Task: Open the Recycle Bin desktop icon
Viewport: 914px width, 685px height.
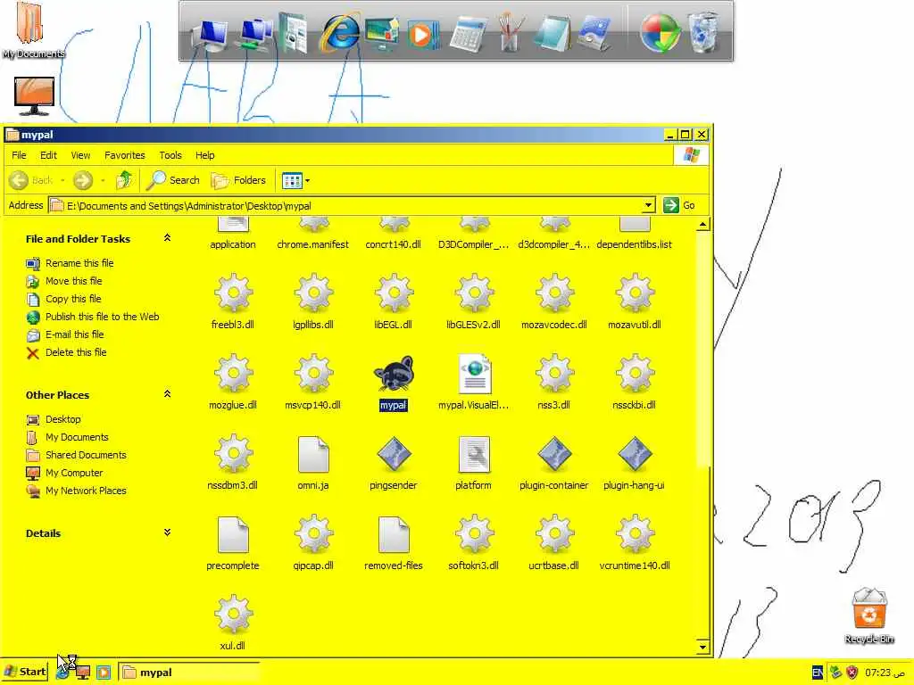Action: pos(869,615)
